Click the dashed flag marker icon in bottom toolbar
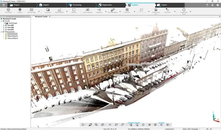The image size is (221, 130). pyautogui.click(x=122, y=124)
